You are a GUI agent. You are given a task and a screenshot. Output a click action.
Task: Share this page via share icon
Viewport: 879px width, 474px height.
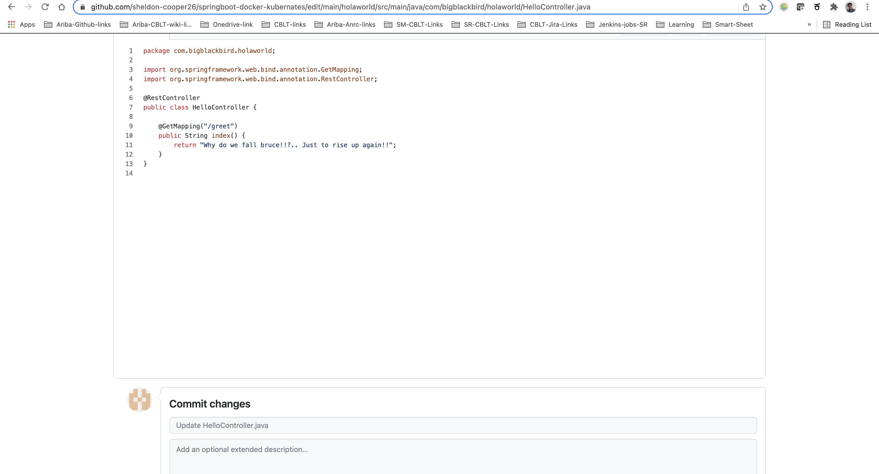(x=746, y=7)
